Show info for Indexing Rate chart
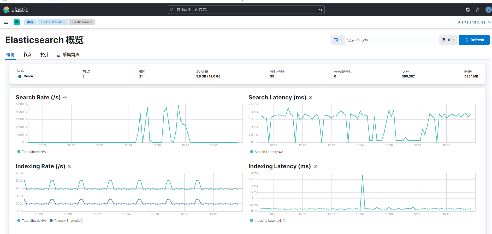The image size is (492, 234). (70, 166)
